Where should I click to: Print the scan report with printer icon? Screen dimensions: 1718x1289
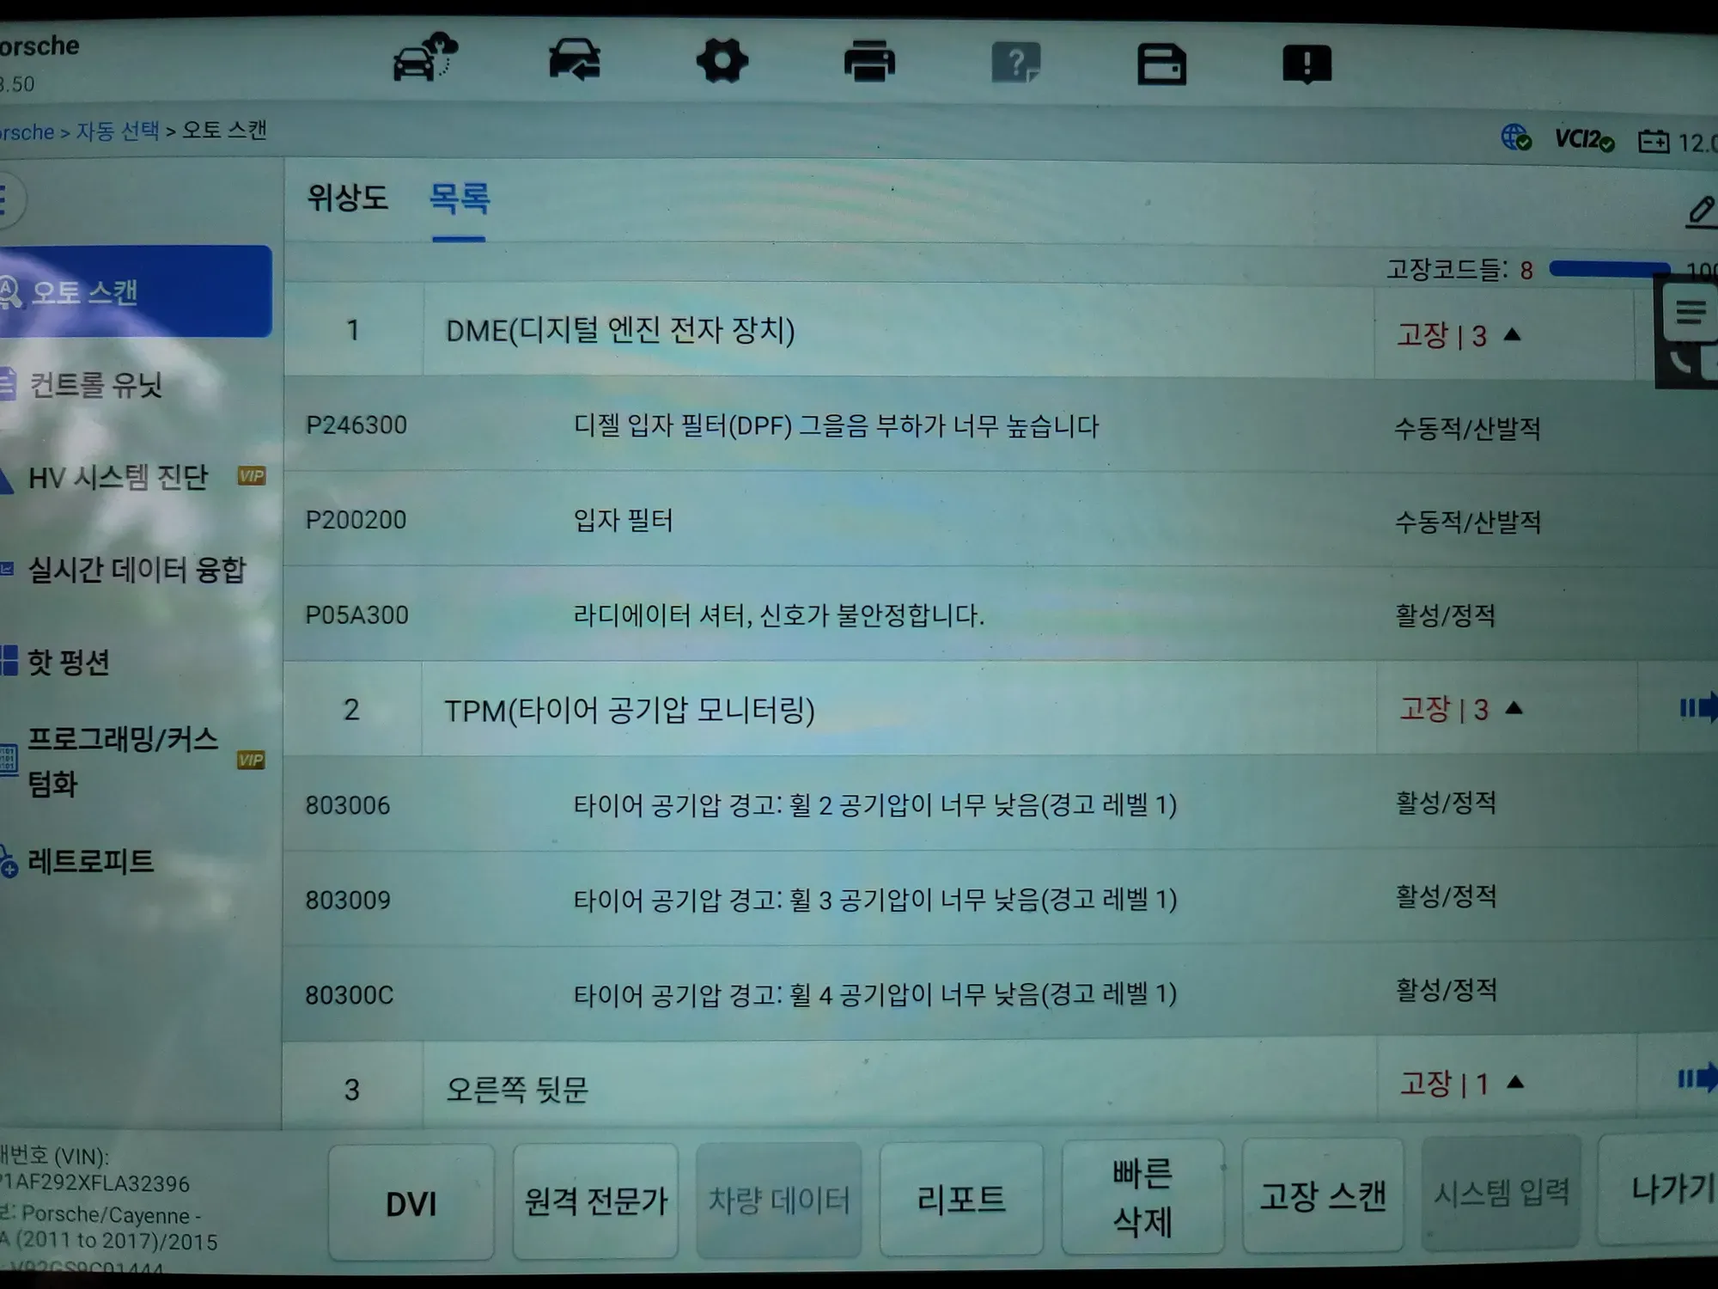[869, 63]
